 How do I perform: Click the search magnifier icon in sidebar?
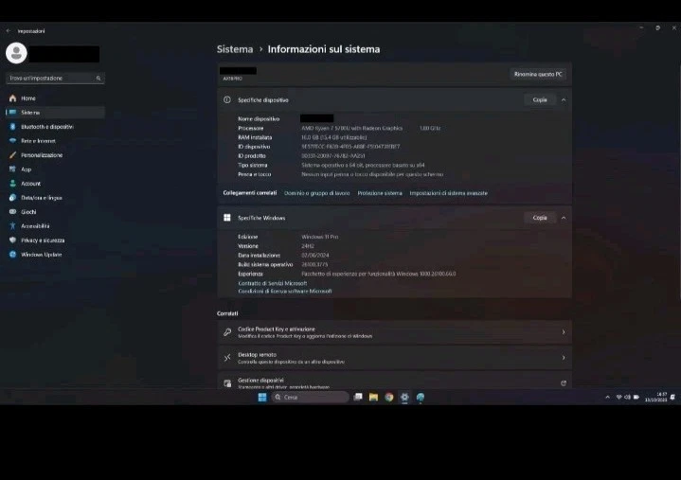99,79
